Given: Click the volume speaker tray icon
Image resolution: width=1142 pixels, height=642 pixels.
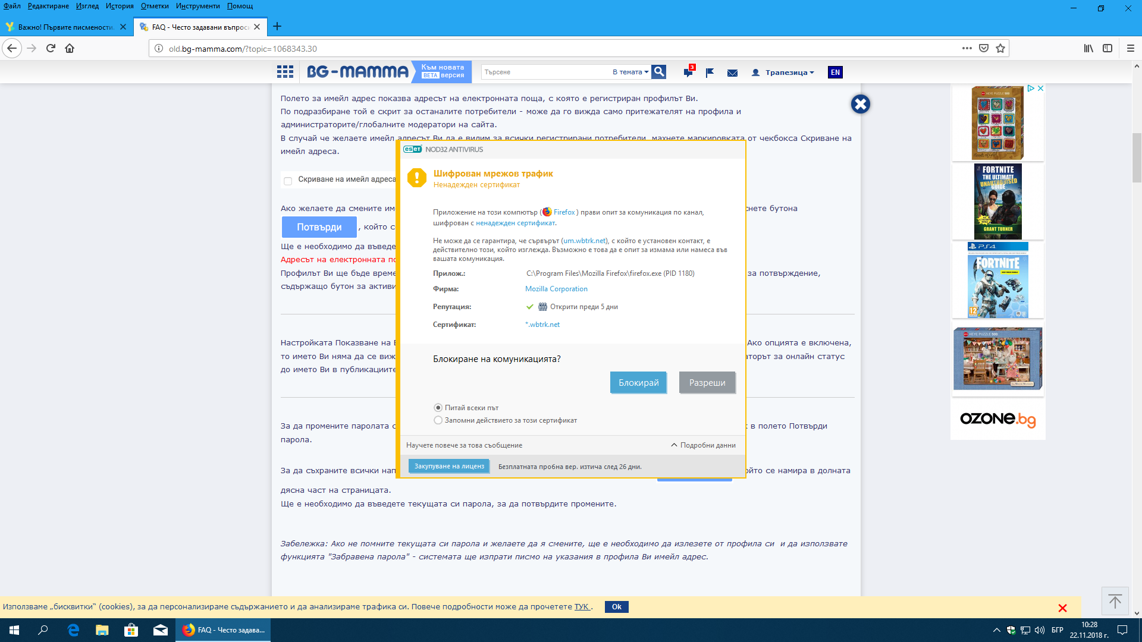Looking at the screenshot, I should (x=1039, y=630).
